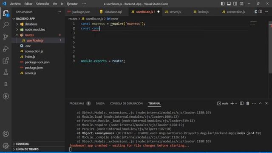Switch to the server.js tab

(175, 12)
